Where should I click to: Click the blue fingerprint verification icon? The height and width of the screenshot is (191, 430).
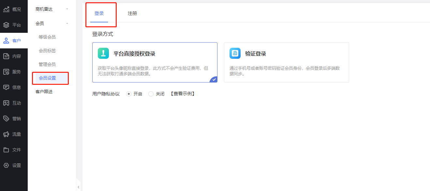pyautogui.click(x=235, y=53)
